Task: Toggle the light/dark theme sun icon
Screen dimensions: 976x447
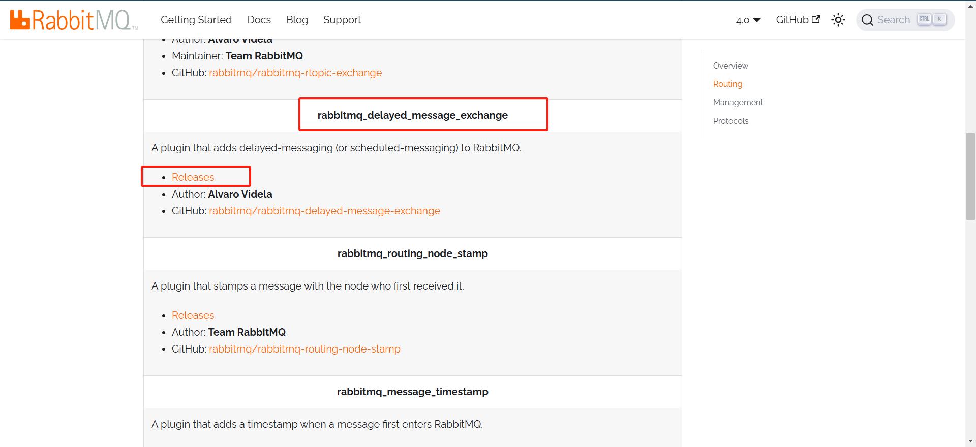Action: pos(838,20)
